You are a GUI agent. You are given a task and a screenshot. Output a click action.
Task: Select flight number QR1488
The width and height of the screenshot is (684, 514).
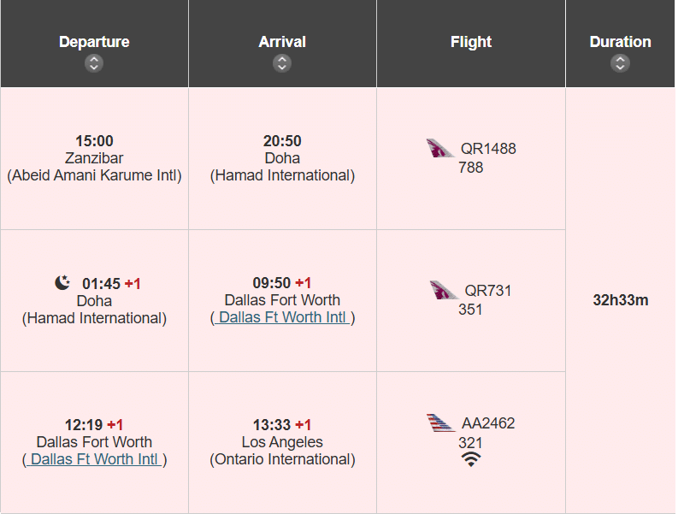click(488, 149)
